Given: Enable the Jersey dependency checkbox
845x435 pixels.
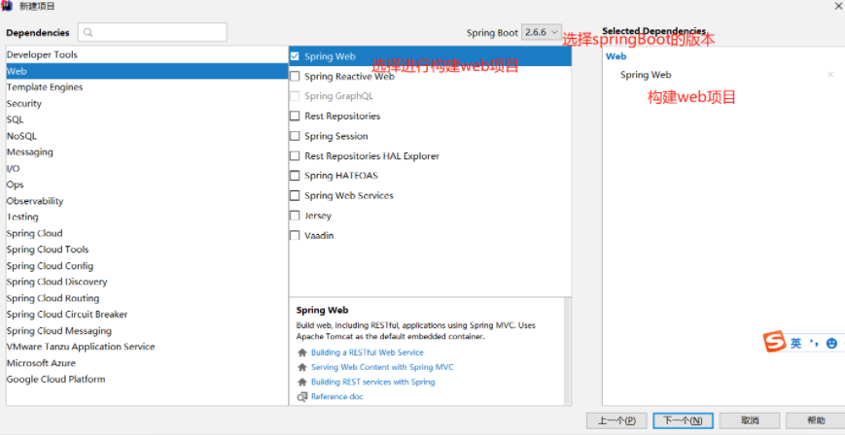Looking at the screenshot, I should click(295, 216).
